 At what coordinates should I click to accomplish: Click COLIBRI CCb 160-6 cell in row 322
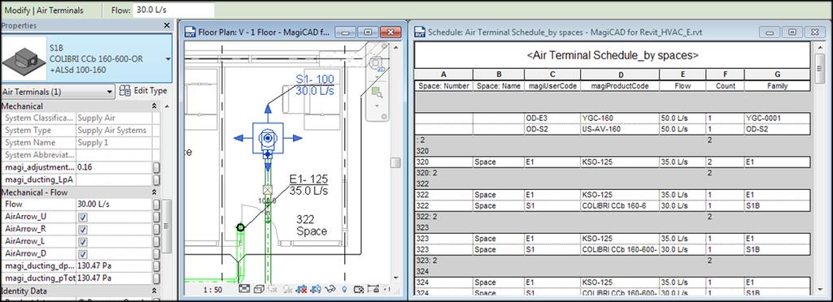pos(619,205)
